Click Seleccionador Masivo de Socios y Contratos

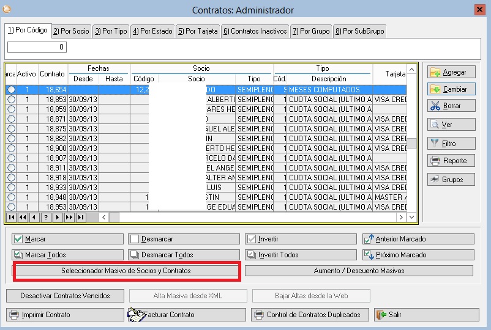coord(126,271)
